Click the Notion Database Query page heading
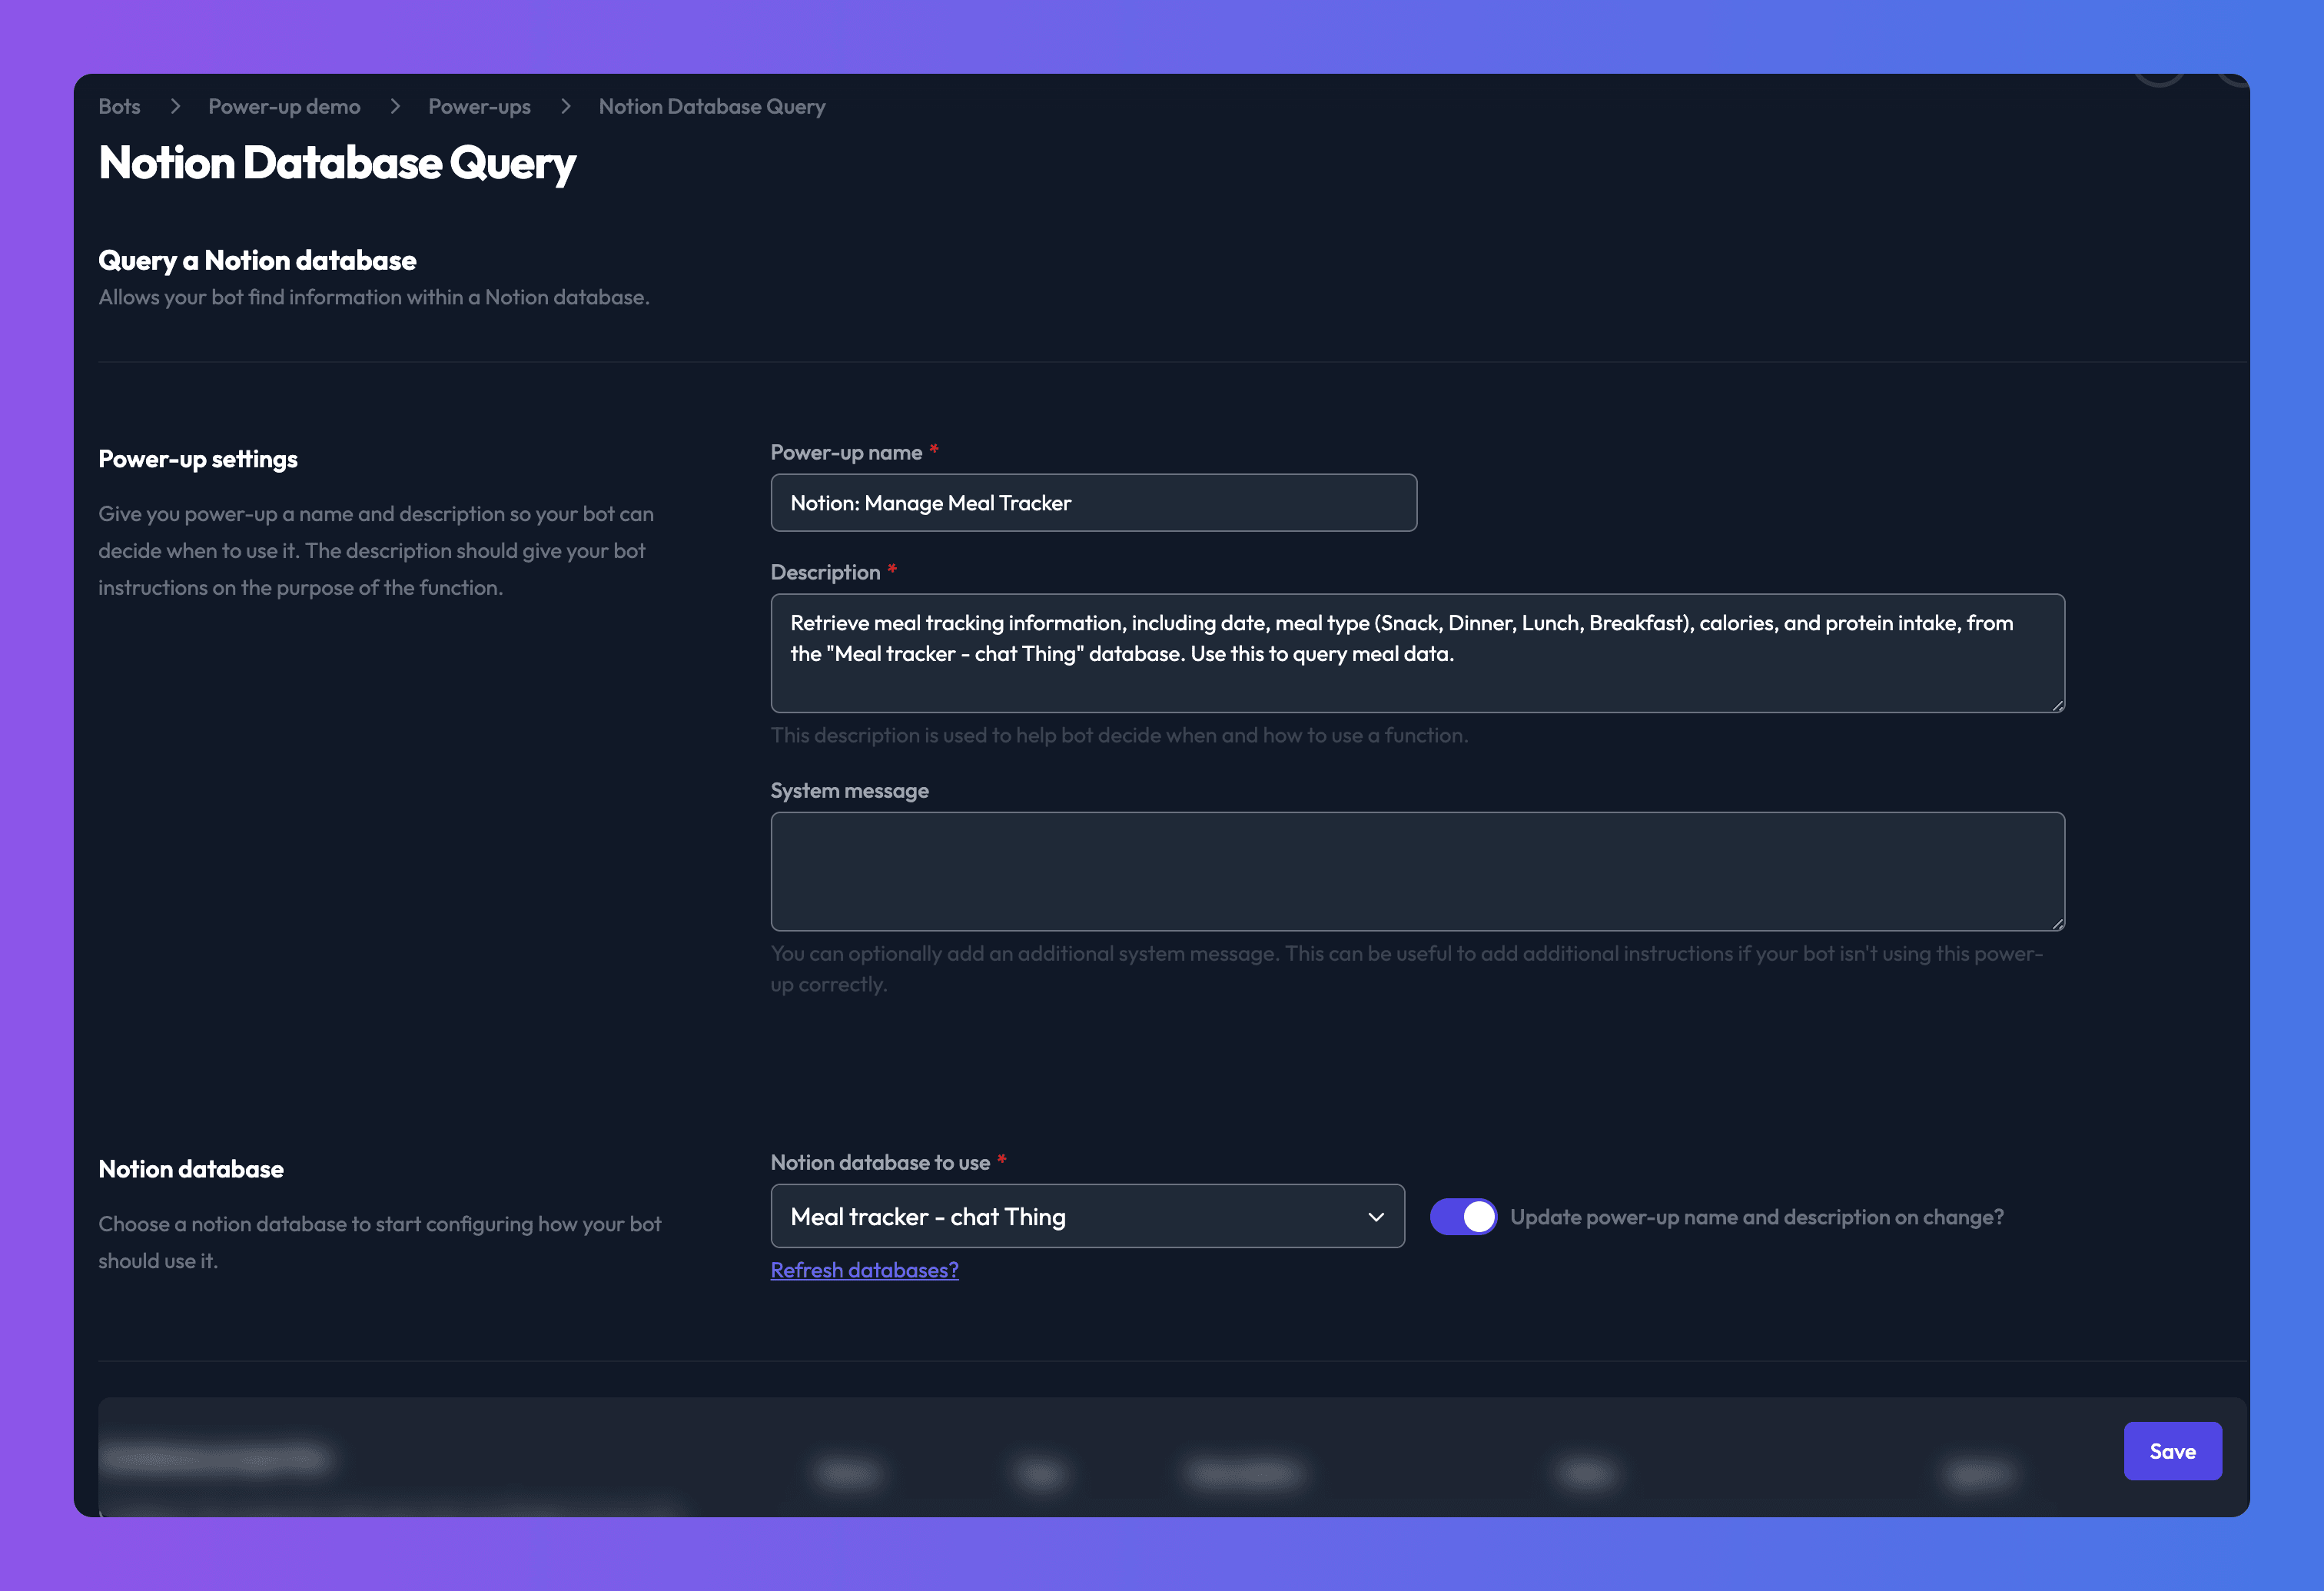This screenshot has height=1591, width=2324. 337,164
